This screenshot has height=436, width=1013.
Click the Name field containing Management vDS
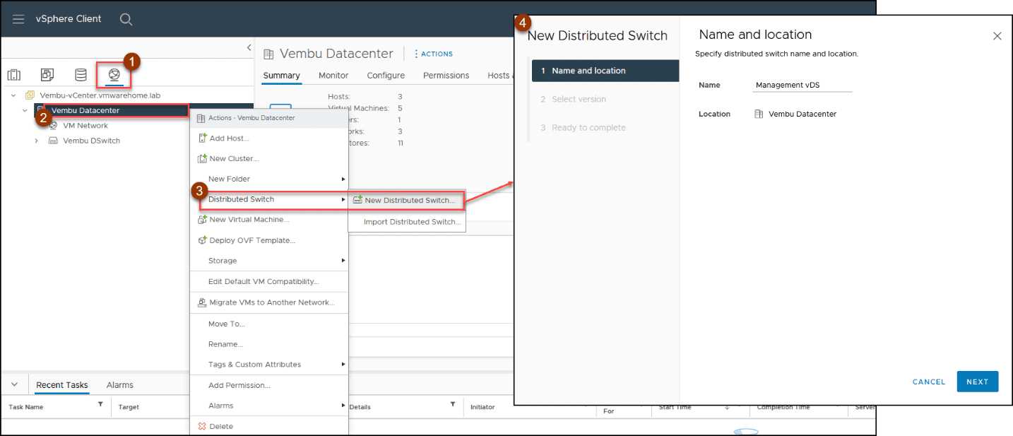point(803,85)
